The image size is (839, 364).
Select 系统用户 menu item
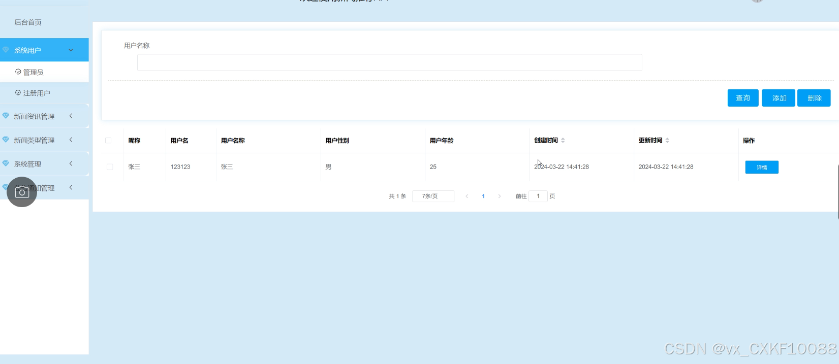point(44,50)
